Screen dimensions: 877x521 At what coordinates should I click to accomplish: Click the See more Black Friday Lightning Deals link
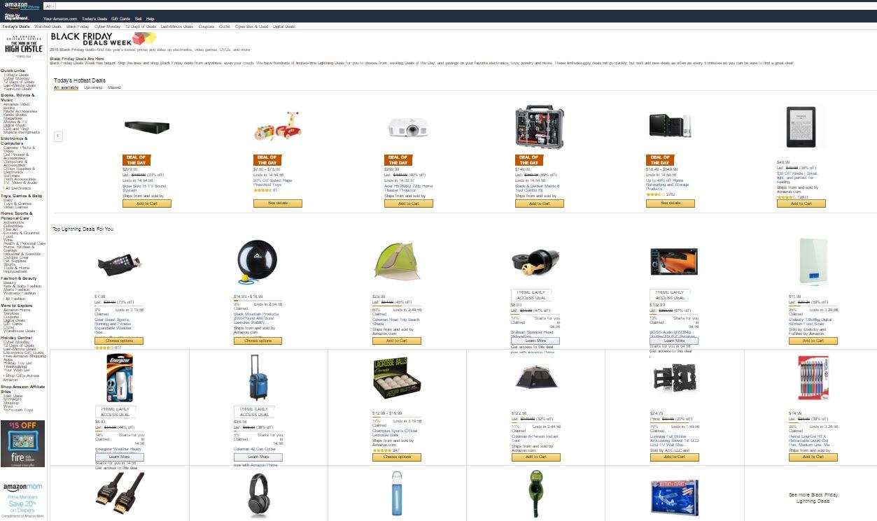[x=813, y=498]
